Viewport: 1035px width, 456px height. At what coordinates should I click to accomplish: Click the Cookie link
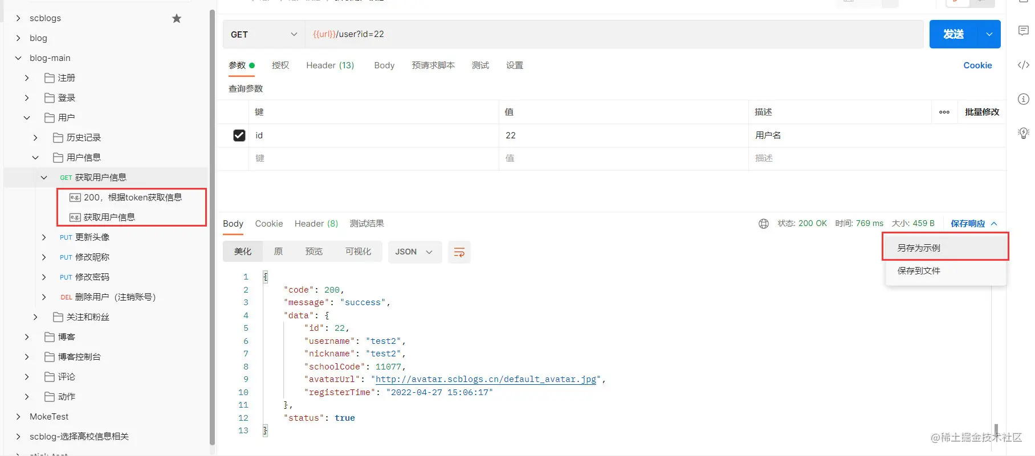click(977, 65)
